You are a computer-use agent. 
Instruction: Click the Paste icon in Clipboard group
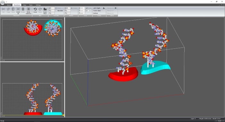coord(13,9)
